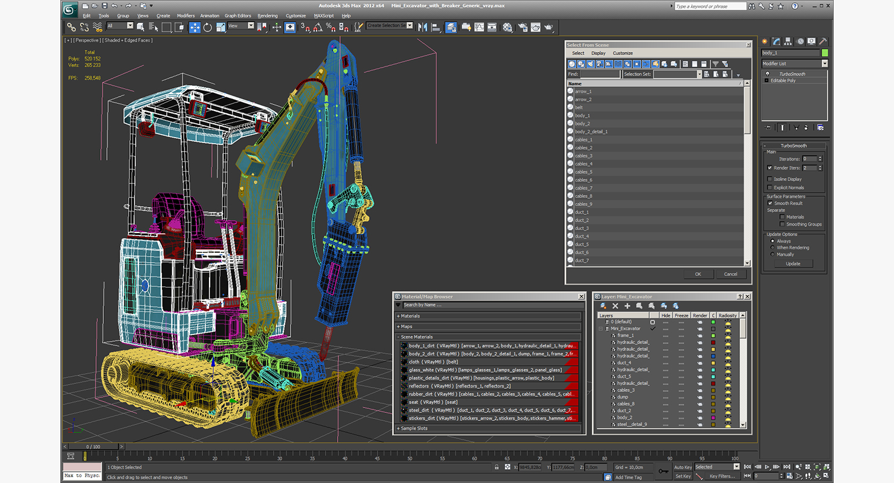Toggle Angle Snap icon in main toolbar
Image resolution: width=894 pixels, height=483 pixels.
(318, 27)
